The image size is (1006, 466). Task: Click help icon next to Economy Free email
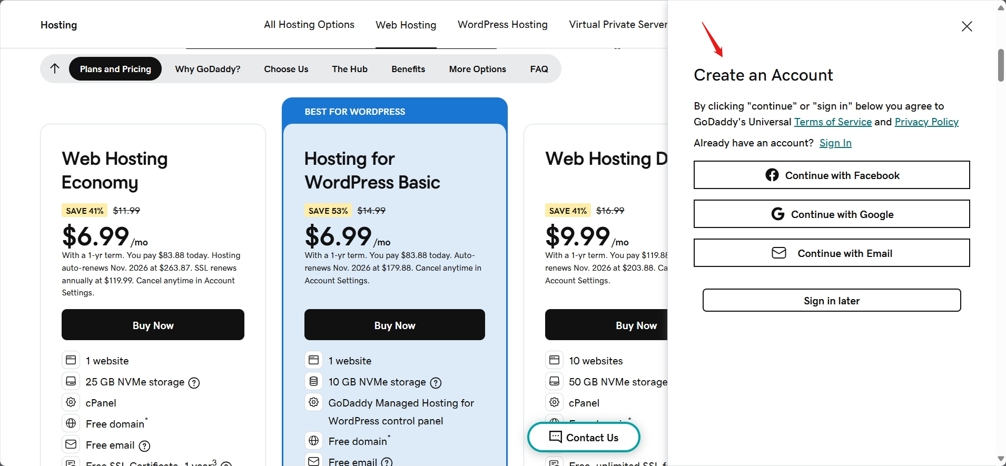pyautogui.click(x=144, y=446)
